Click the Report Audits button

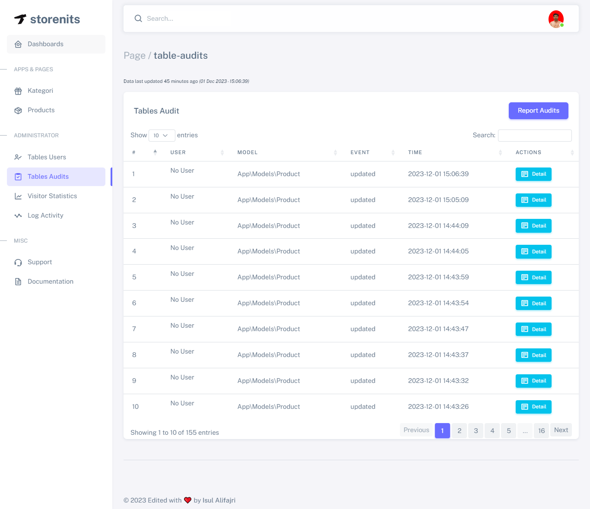point(538,111)
